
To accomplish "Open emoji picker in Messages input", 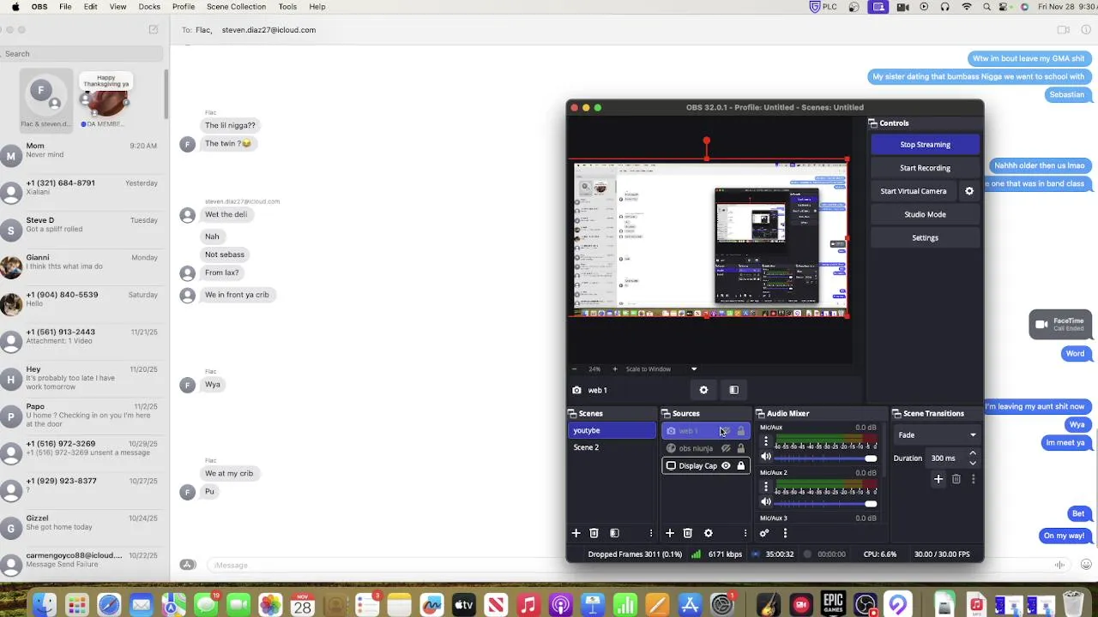I will 1086,564.
